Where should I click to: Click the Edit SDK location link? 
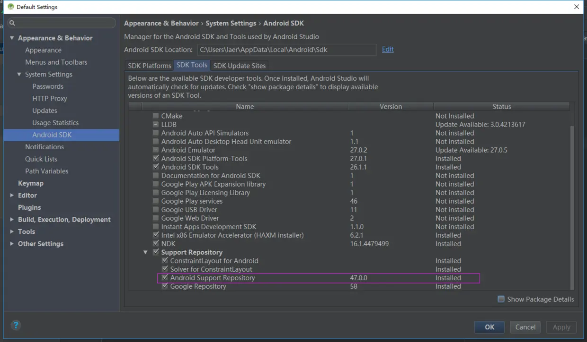388,49
